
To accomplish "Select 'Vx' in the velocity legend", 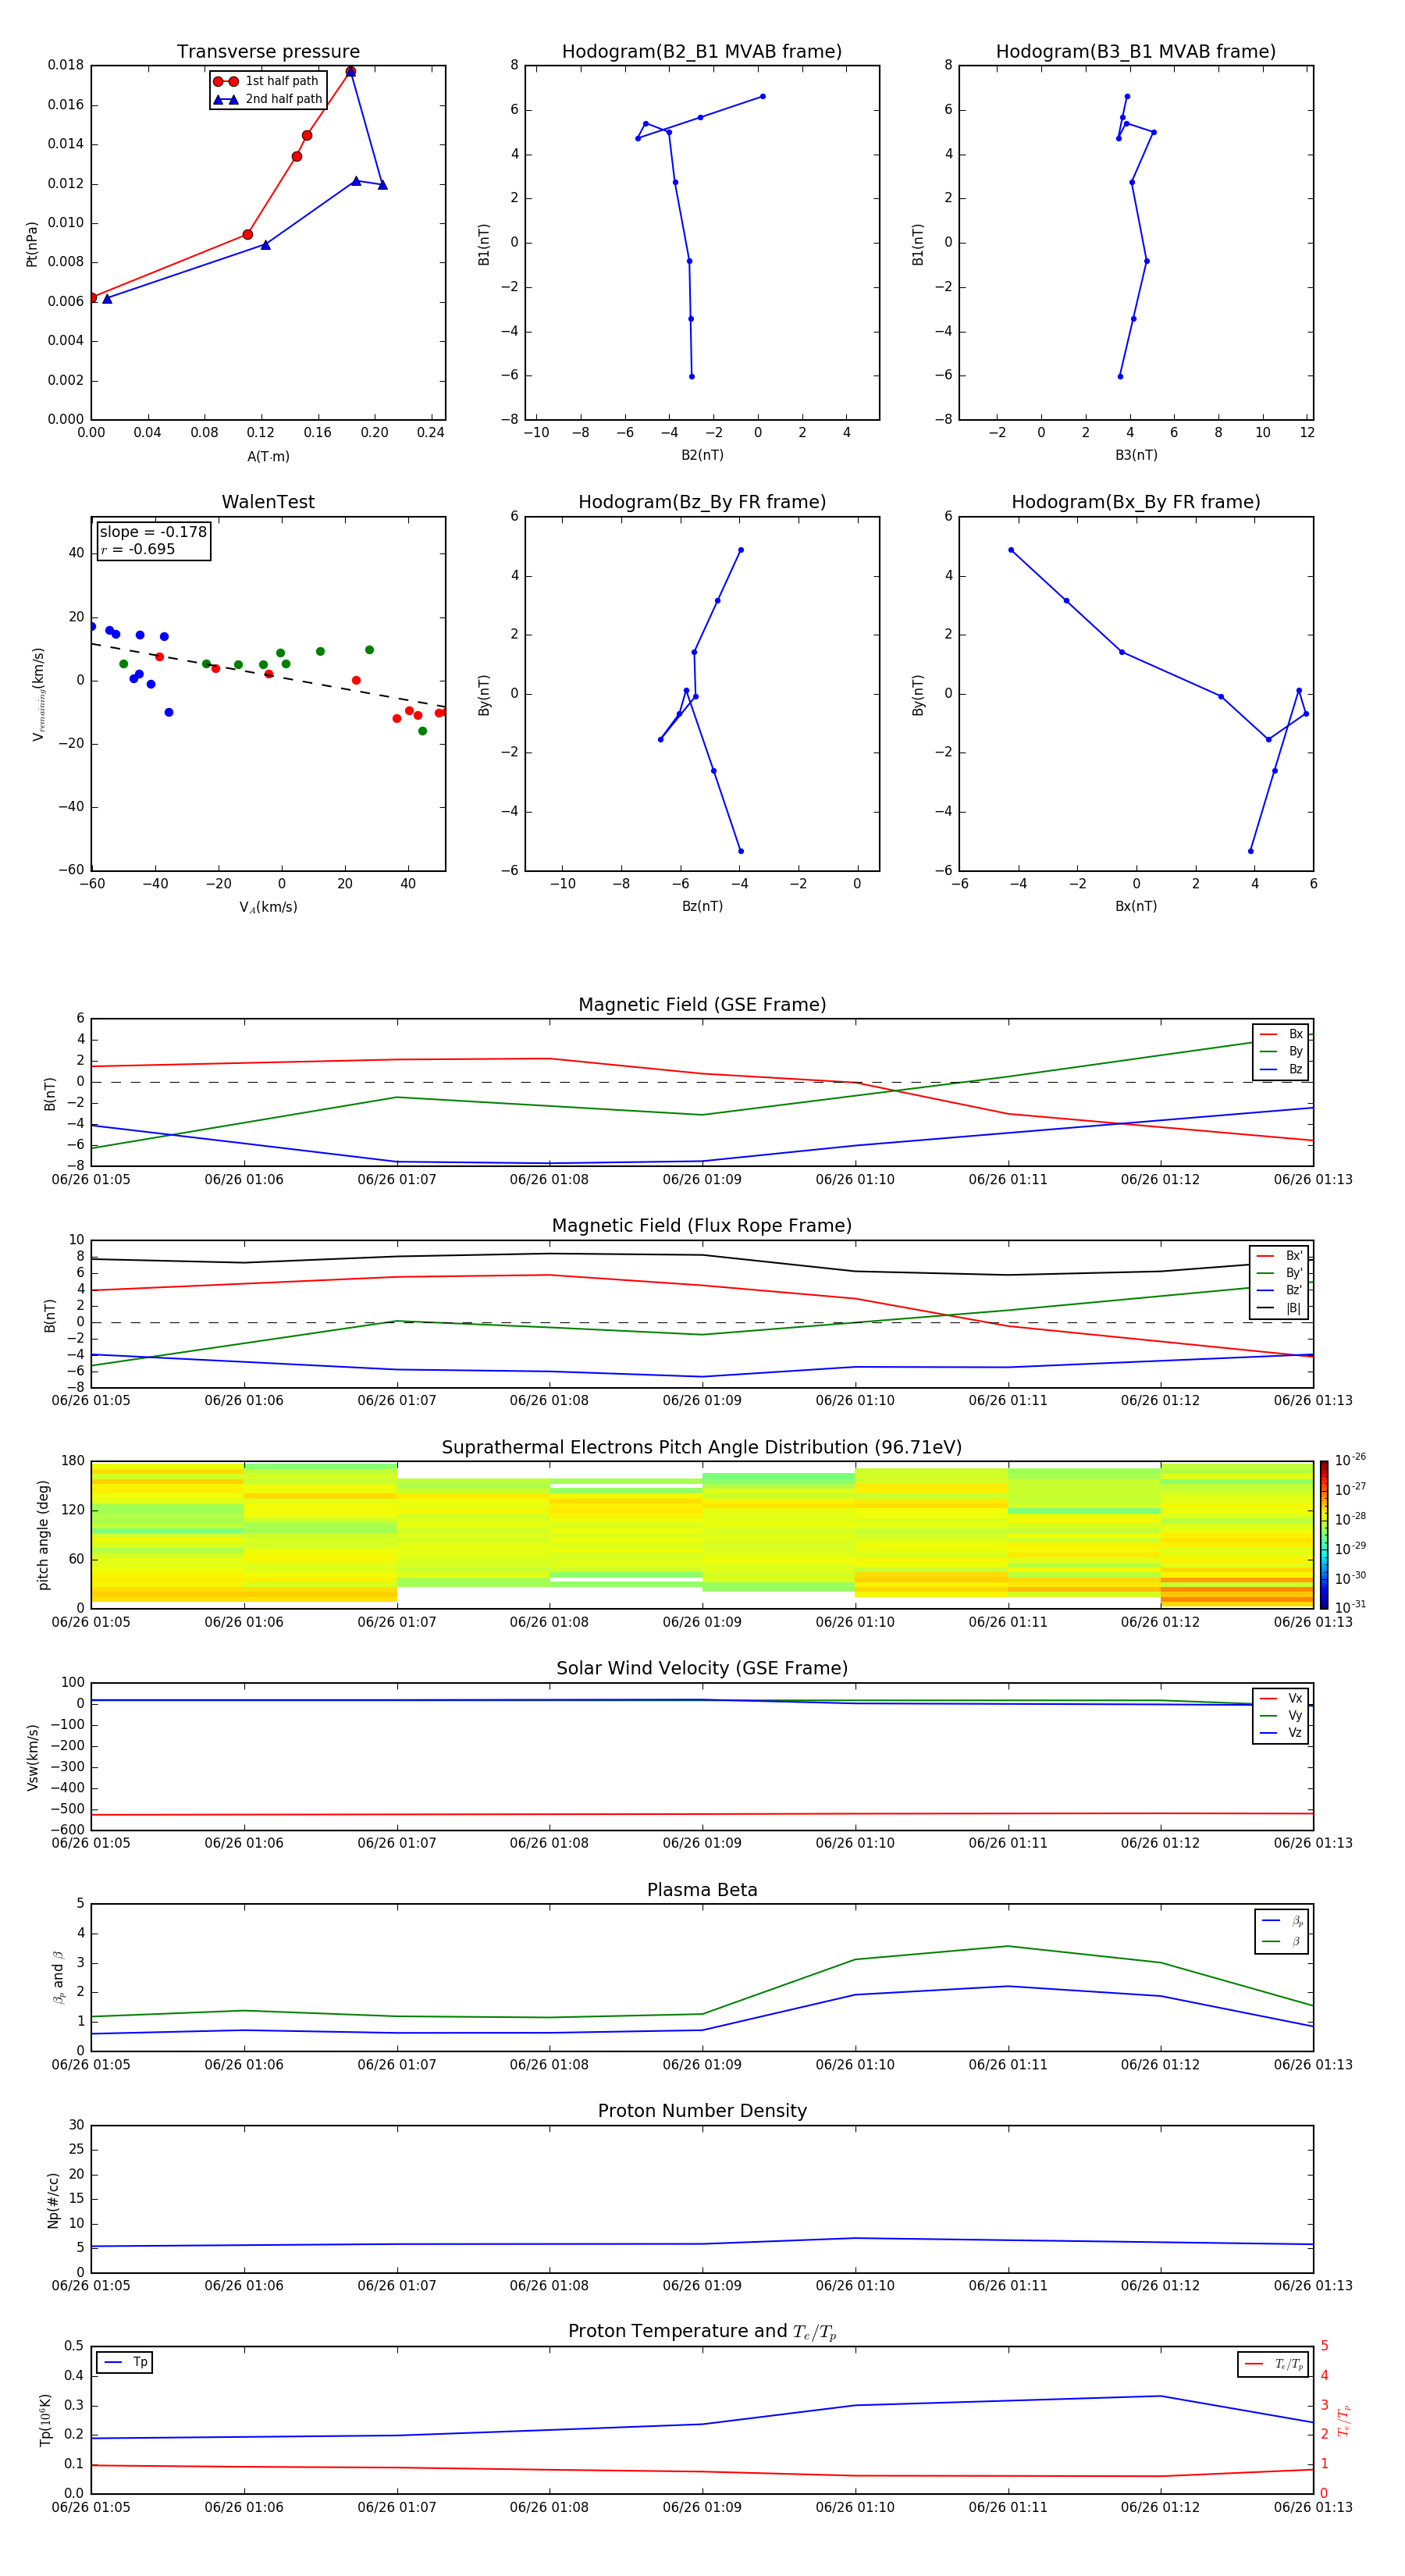I will coord(1282,1698).
